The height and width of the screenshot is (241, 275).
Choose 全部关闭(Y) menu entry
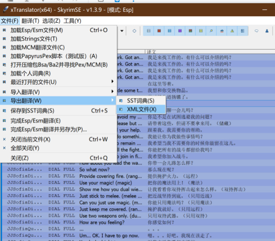[58, 148]
